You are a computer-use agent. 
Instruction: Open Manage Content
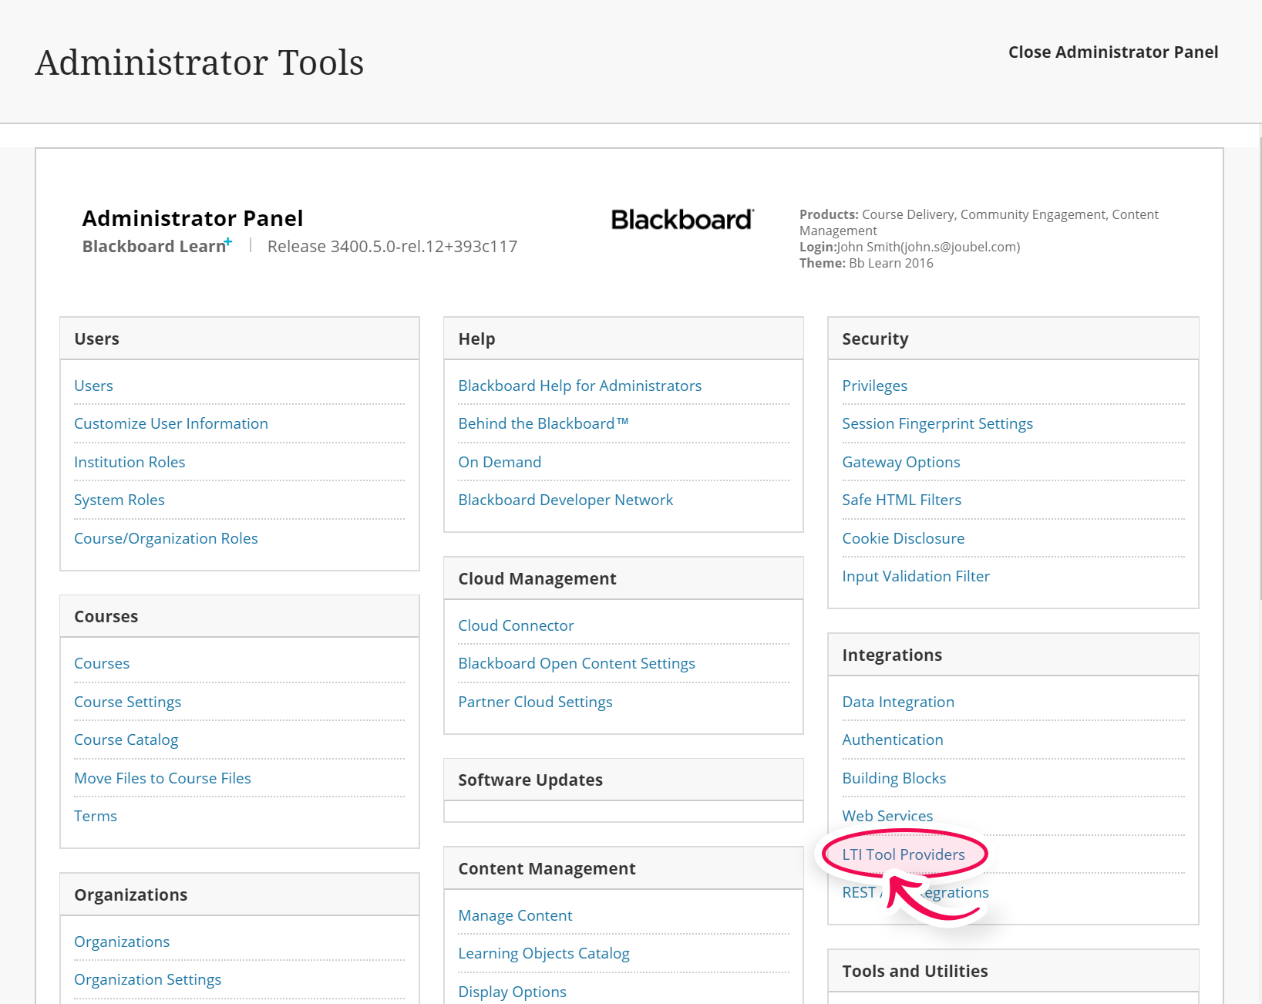tap(515, 915)
